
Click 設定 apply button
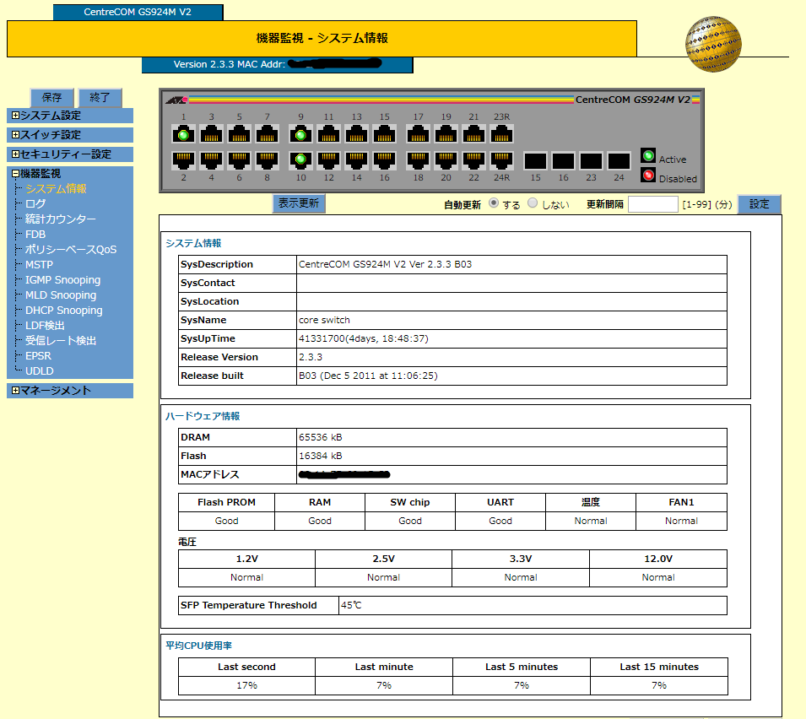coord(760,204)
